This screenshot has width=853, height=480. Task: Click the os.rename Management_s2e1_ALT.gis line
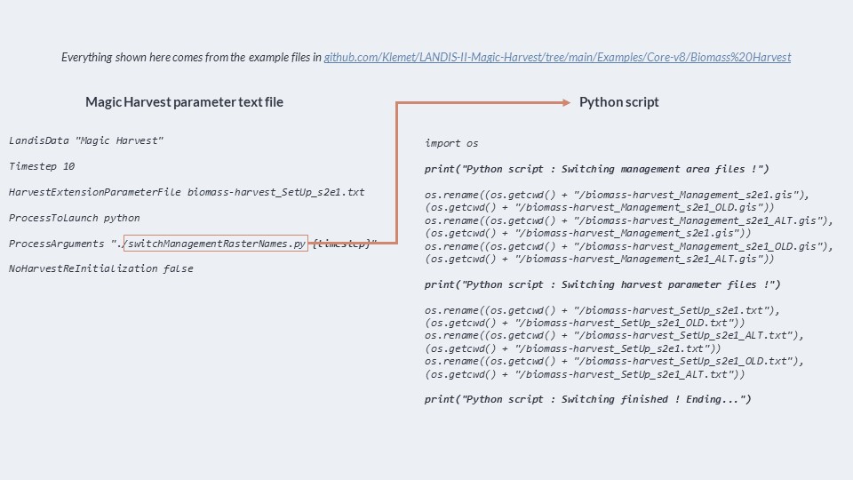point(629,220)
